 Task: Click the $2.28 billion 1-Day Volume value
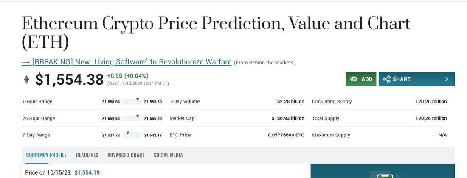tap(290, 102)
